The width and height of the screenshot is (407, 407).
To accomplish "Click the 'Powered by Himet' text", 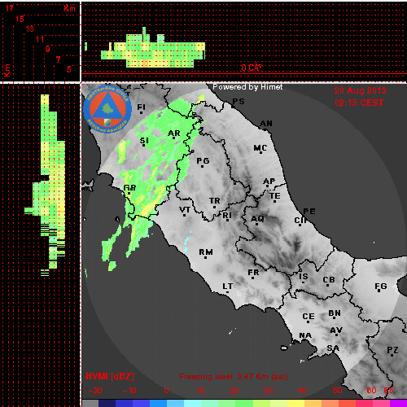I will pos(247,87).
